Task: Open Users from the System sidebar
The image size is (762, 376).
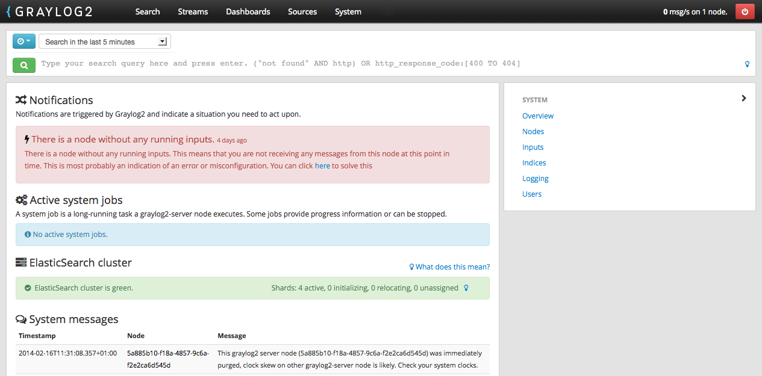Action: 531,194
